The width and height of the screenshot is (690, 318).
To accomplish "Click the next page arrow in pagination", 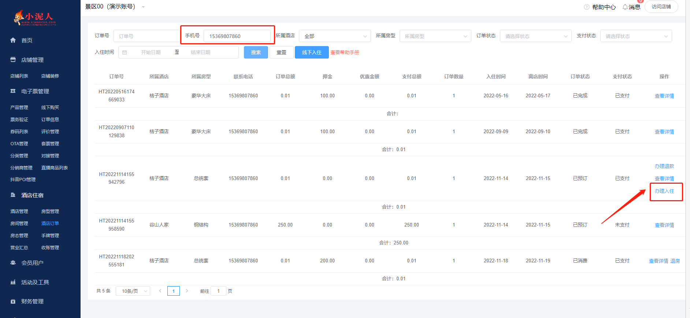I will click(187, 291).
